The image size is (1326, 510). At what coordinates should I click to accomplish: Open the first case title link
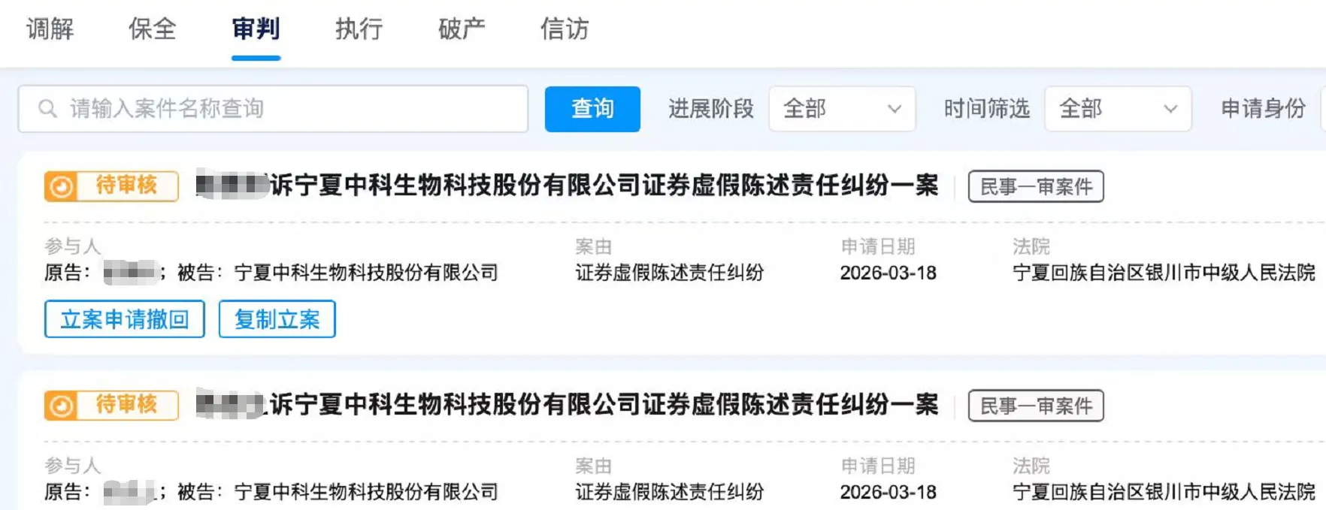[x=568, y=186]
